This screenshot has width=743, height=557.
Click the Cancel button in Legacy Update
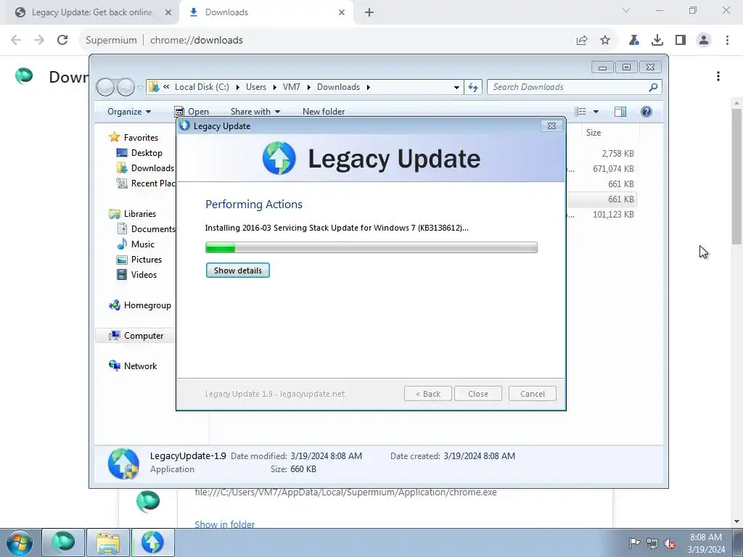532,394
